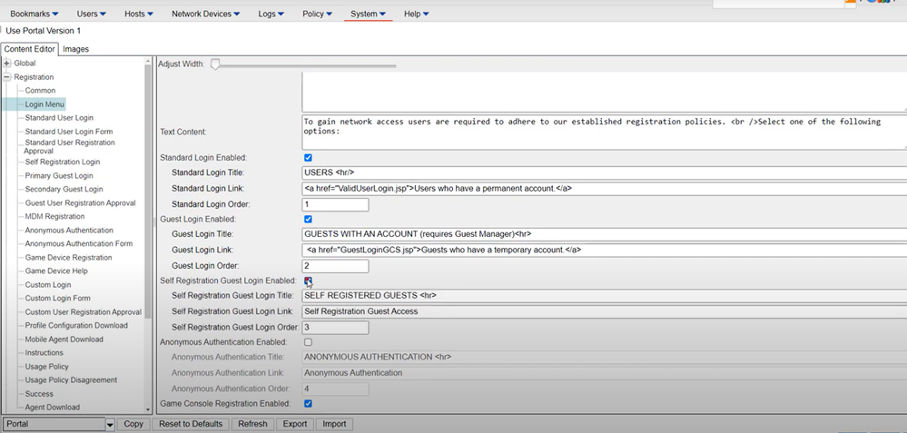Toggle Use Portal Version 1 checkbox
This screenshot has width=907, height=433.
(x=1, y=30)
